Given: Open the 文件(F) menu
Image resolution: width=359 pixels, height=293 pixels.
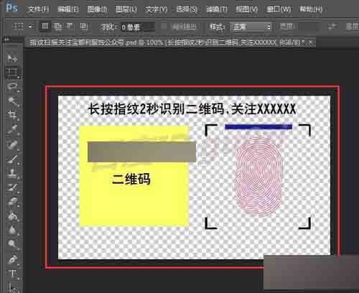Looking at the screenshot, I should [x=38, y=9].
